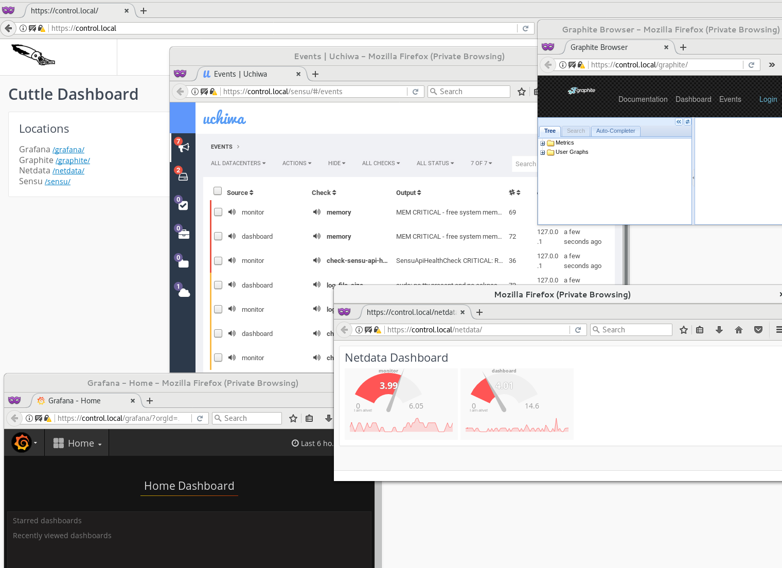Image resolution: width=782 pixels, height=568 pixels.
Task: Click the uchiwa logo
Action: click(x=224, y=118)
